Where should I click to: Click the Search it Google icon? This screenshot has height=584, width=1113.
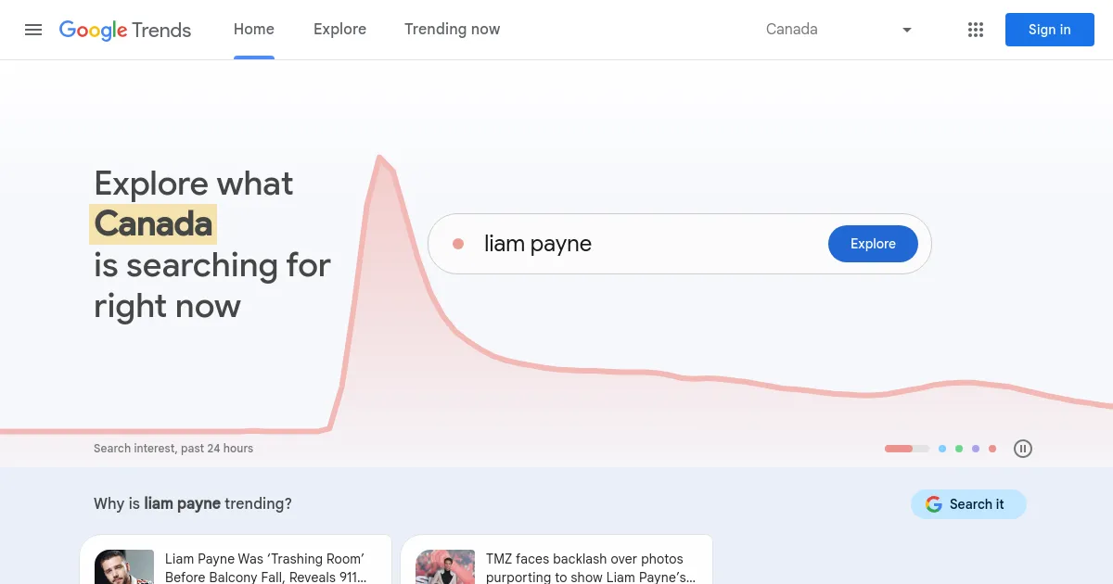pyautogui.click(x=933, y=504)
